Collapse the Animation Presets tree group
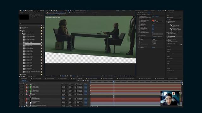Screen dimensions: 202x113 [x=167, y=21]
